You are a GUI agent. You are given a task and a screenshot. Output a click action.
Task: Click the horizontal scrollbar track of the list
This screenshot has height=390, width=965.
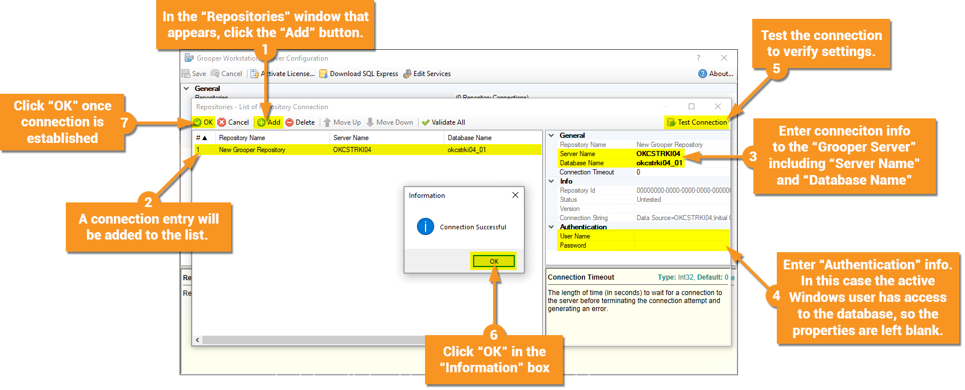pyautogui.click(x=313, y=340)
